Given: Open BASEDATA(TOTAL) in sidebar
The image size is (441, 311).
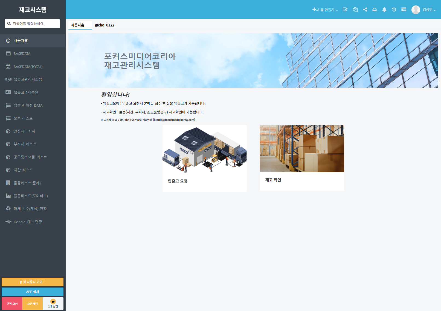Looking at the screenshot, I should [33, 67].
